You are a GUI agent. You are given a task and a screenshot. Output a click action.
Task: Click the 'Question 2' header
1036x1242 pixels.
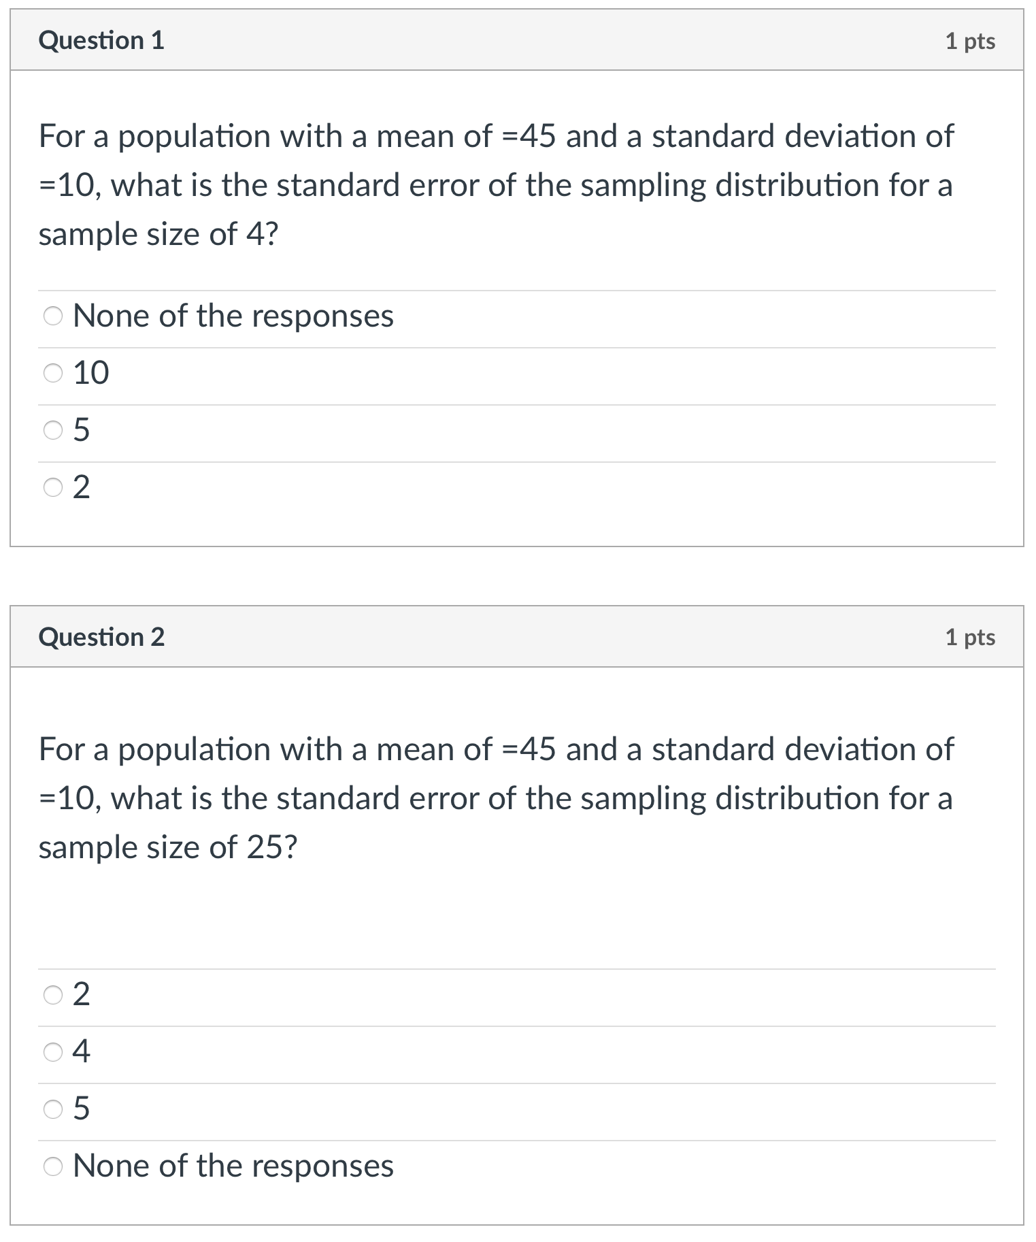tap(103, 637)
